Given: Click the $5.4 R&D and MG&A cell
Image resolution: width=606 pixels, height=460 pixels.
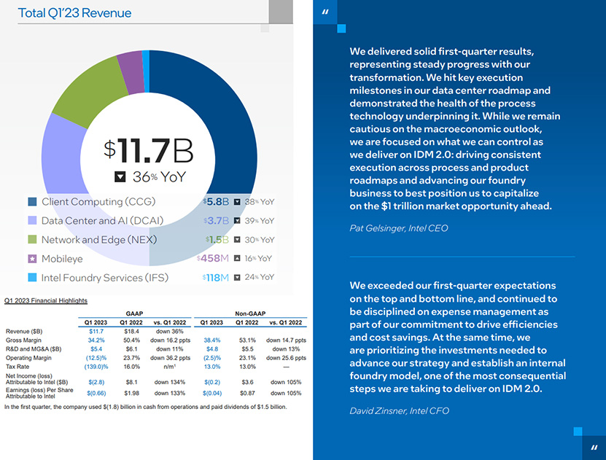Looking at the screenshot, I should coord(96,349).
